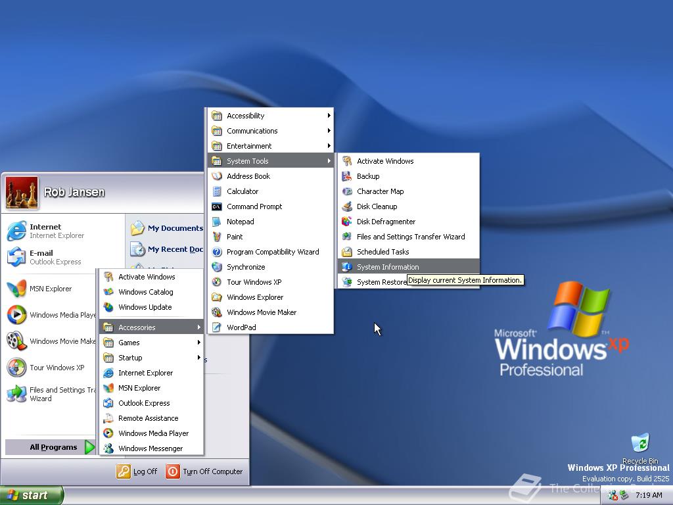Click the taskbar clock showing 7:19 AM

pyautogui.click(x=649, y=495)
